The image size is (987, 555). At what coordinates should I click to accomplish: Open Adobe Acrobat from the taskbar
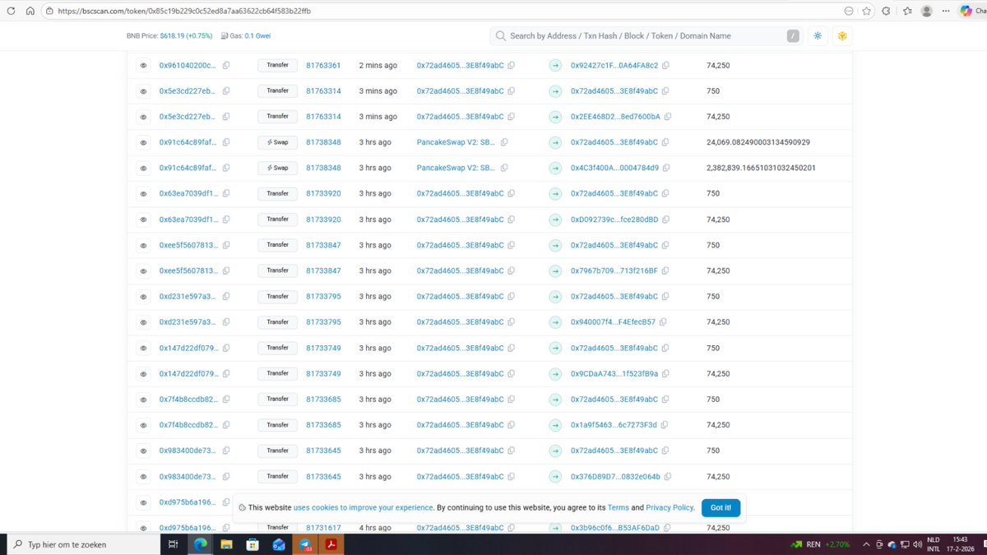(331, 544)
